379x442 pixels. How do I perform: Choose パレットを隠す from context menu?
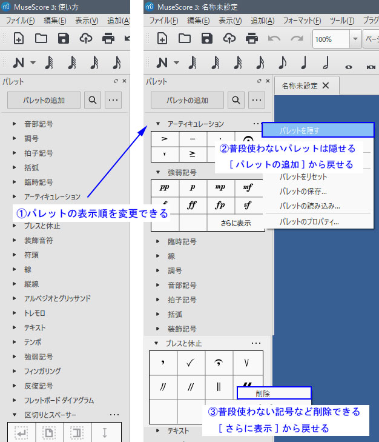(318, 130)
